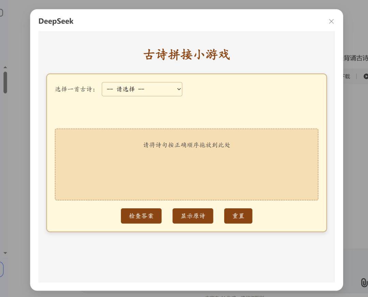The width and height of the screenshot is (368, 297).
Task: Click the 检查答案 button
Action: [x=141, y=216]
